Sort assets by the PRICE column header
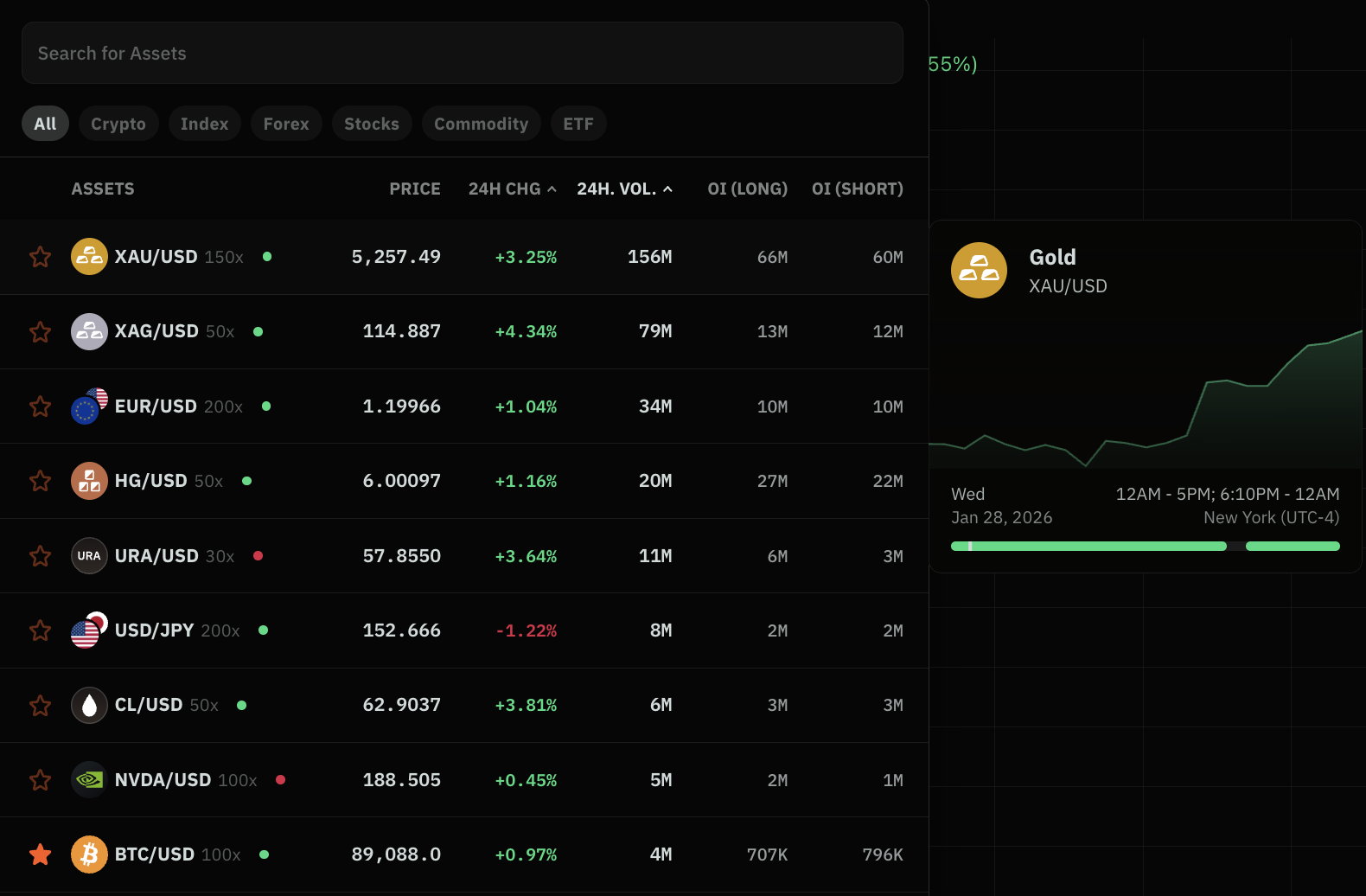The height and width of the screenshot is (896, 1366). [414, 189]
